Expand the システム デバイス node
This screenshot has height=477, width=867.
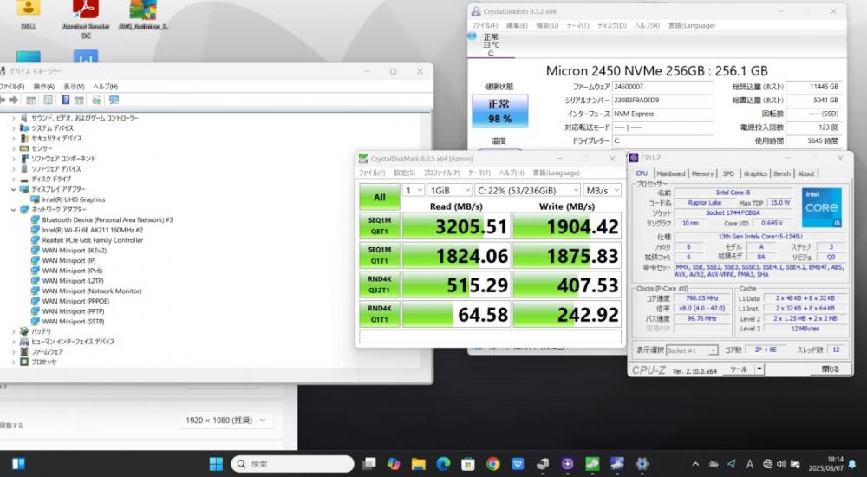click(13, 127)
